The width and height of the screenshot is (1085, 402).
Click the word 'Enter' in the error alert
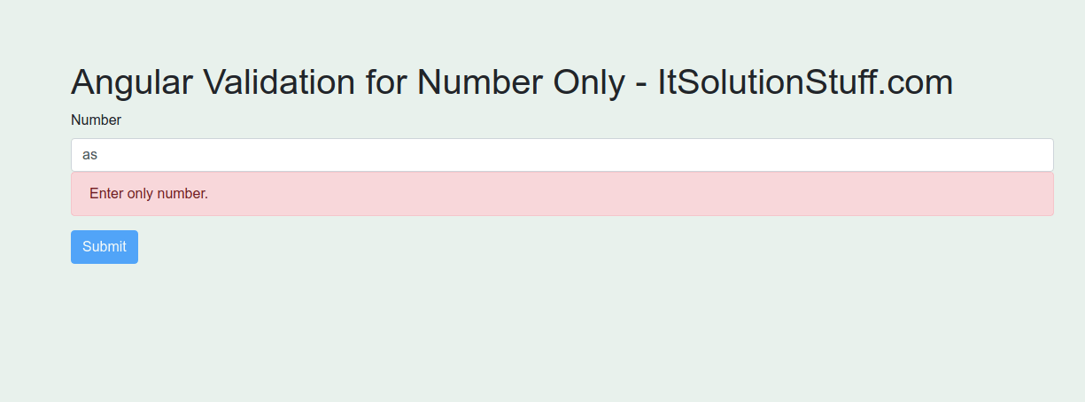coord(106,194)
